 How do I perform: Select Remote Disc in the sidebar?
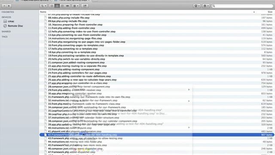click(15, 26)
